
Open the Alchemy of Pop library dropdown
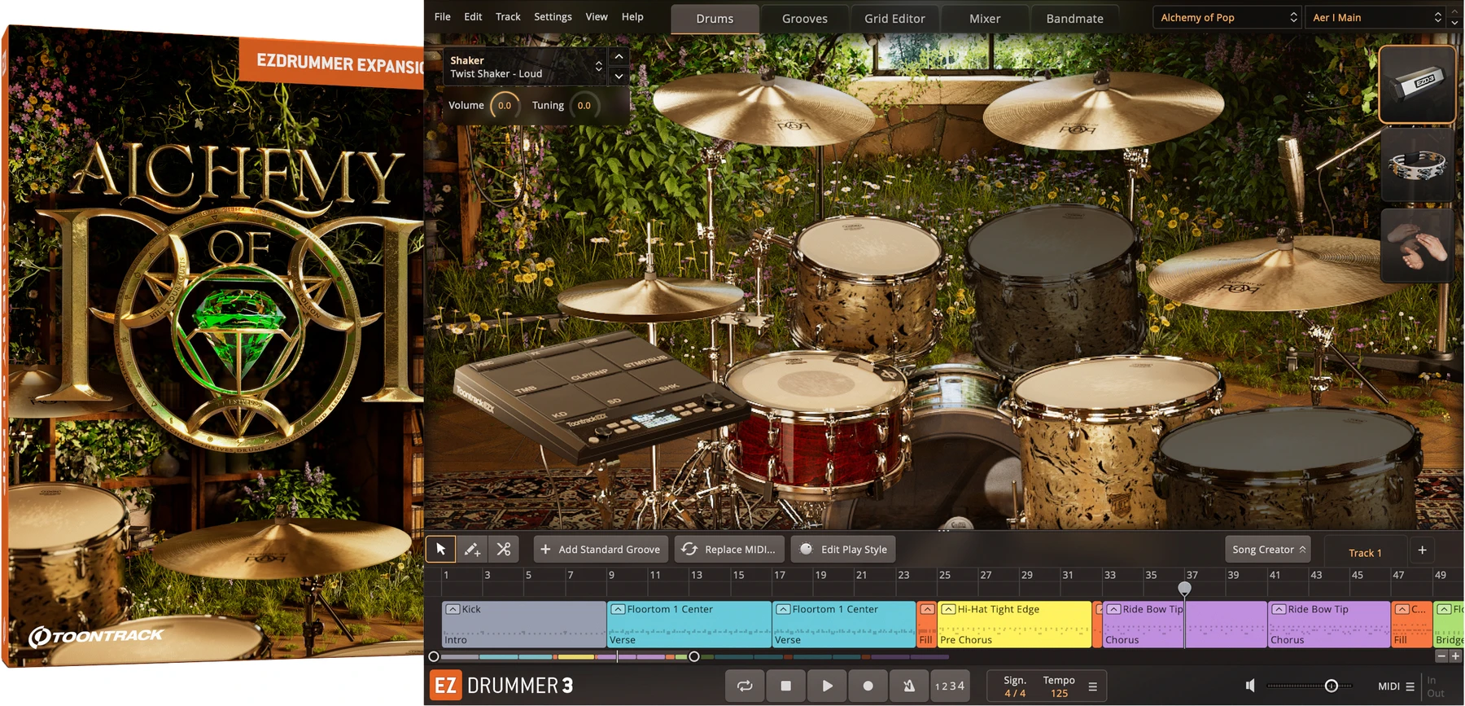click(x=1227, y=17)
